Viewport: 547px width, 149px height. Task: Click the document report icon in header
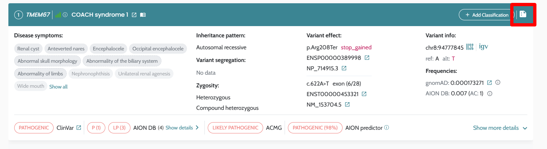(523, 15)
